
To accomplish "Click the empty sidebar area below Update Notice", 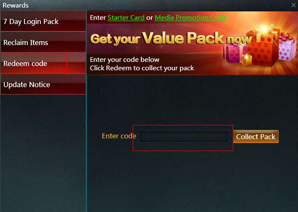I will pyautogui.click(x=43, y=153).
